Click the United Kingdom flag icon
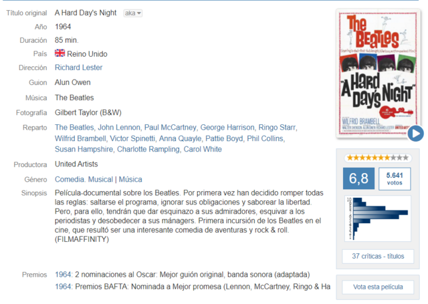428x304 pixels. [60, 53]
